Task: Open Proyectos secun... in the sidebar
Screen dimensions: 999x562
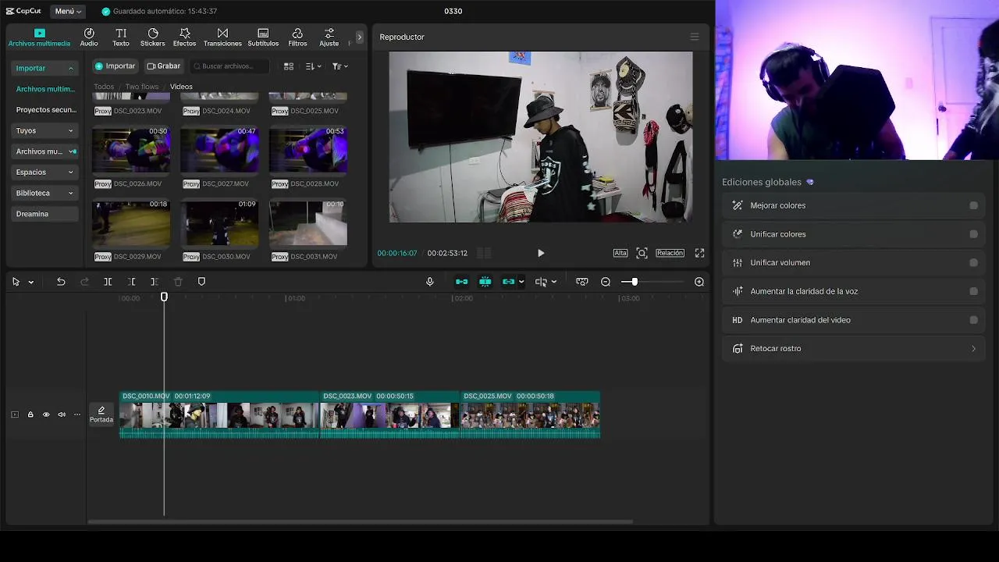Action: [45, 110]
